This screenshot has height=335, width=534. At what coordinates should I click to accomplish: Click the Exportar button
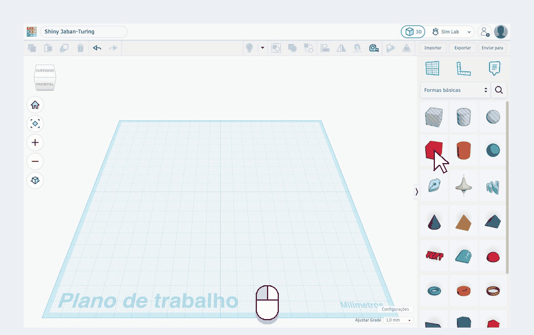coord(462,48)
